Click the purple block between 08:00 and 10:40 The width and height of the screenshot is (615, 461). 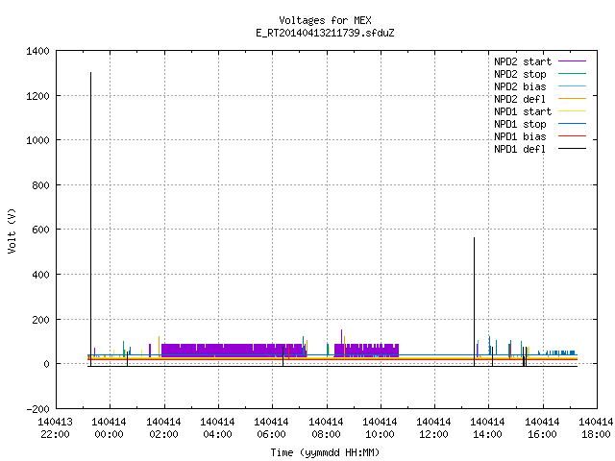(x=366, y=351)
